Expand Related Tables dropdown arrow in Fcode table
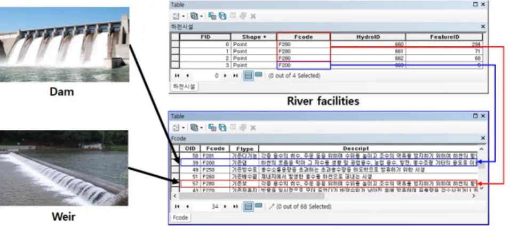 201,128
